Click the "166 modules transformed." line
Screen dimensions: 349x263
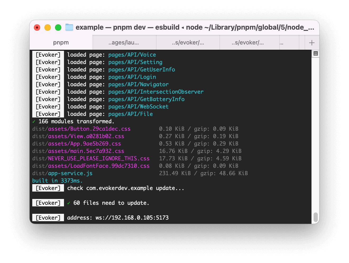(x=76, y=121)
